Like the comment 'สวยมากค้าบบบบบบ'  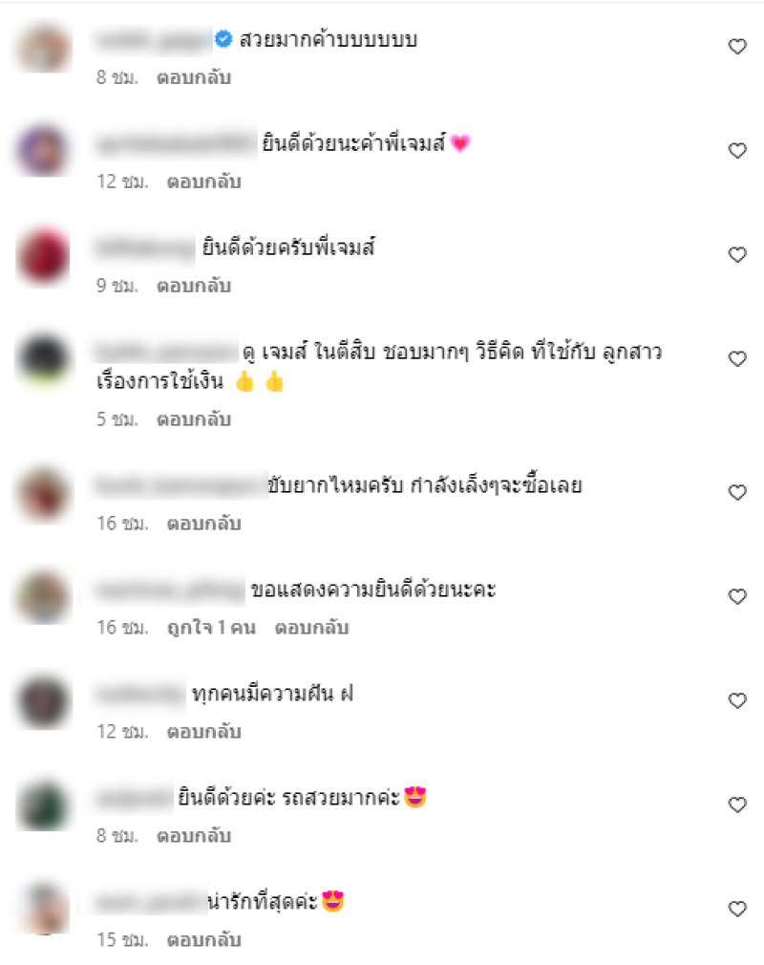tap(737, 47)
